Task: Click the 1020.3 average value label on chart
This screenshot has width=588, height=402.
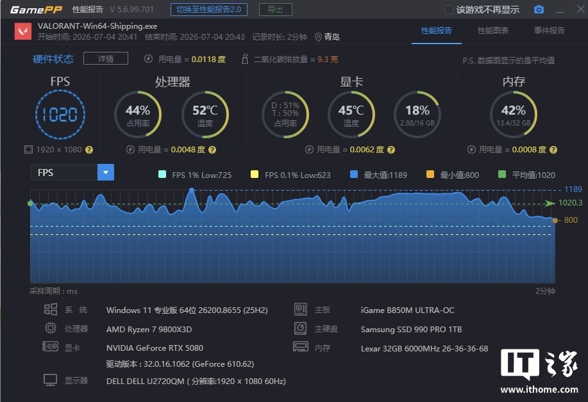Action: (x=571, y=203)
